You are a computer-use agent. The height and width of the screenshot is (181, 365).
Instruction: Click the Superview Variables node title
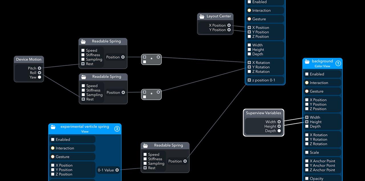pos(263,113)
